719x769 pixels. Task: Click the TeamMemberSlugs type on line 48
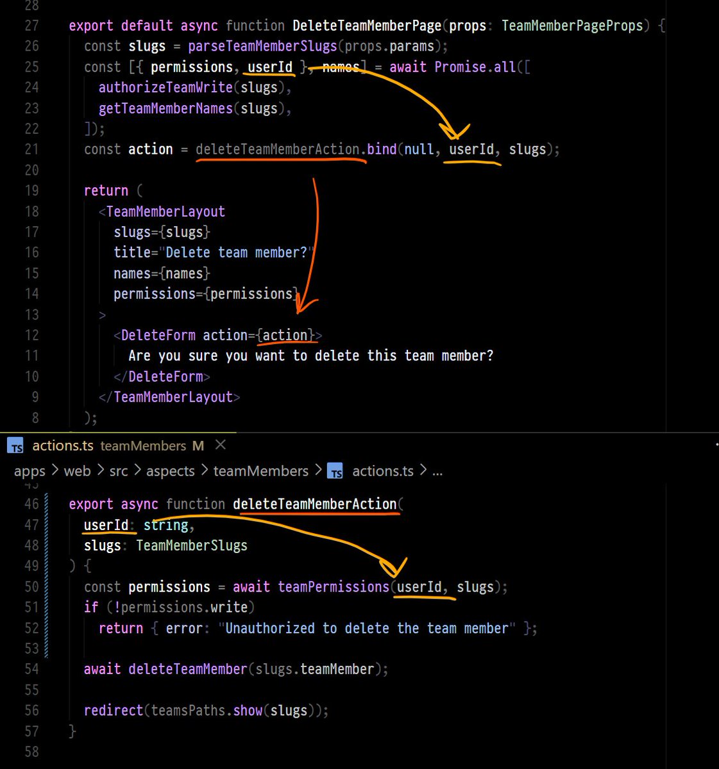pyautogui.click(x=192, y=545)
